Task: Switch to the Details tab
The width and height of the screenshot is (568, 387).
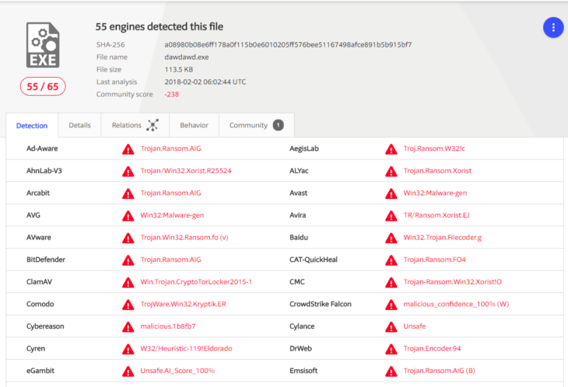Action: (x=79, y=125)
